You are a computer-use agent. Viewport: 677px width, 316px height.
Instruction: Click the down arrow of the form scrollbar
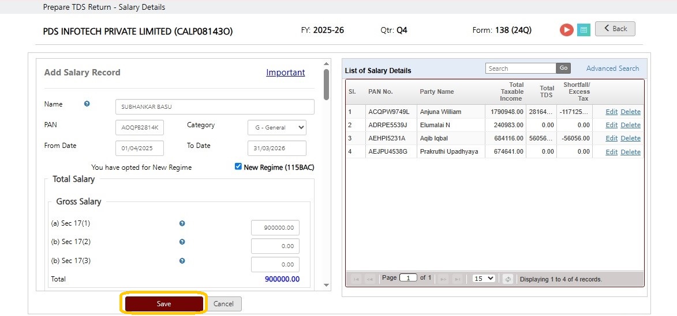pyautogui.click(x=327, y=285)
